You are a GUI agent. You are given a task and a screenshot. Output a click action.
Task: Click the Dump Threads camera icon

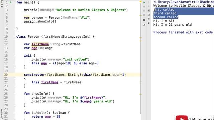pyautogui.click(x=144, y=15)
